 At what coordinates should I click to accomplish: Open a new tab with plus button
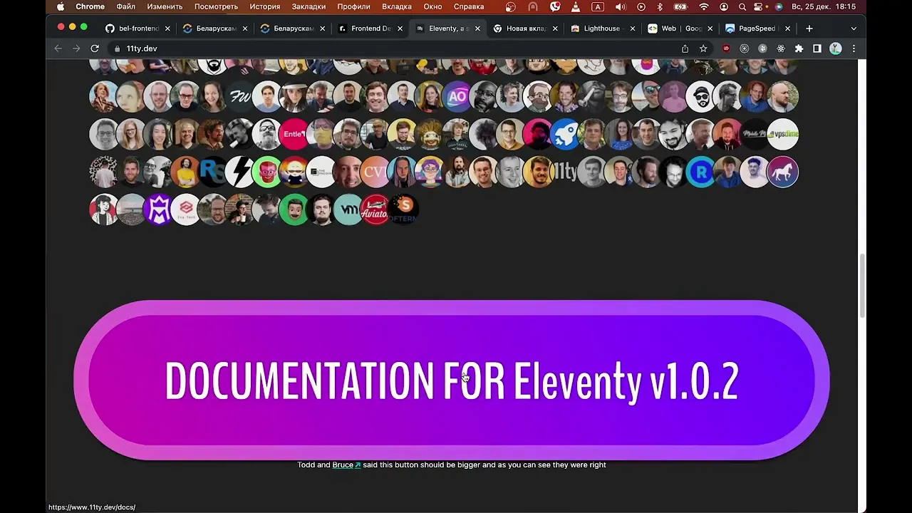tap(809, 28)
